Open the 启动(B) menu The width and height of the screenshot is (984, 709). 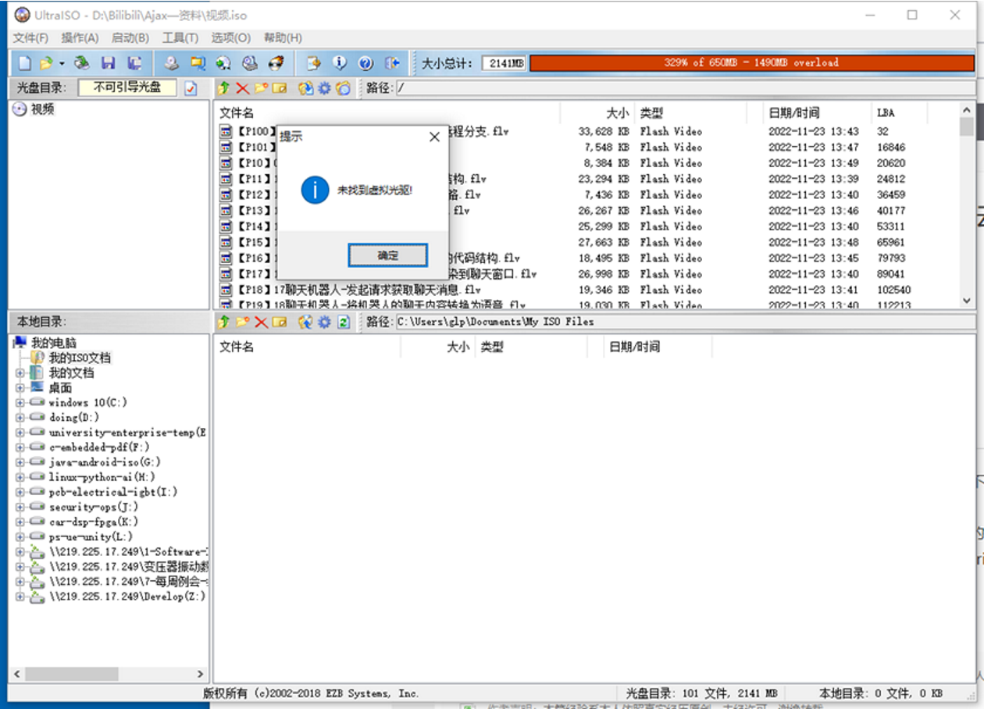130,37
